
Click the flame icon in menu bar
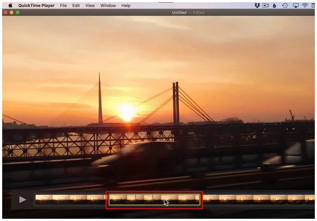coord(274,5)
